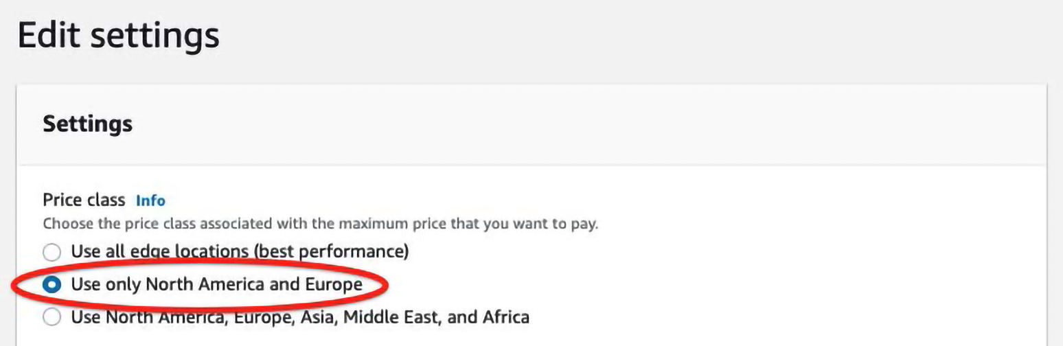Click the "(best performance)" text
The width and height of the screenshot is (1063, 346).
pyautogui.click(x=332, y=252)
